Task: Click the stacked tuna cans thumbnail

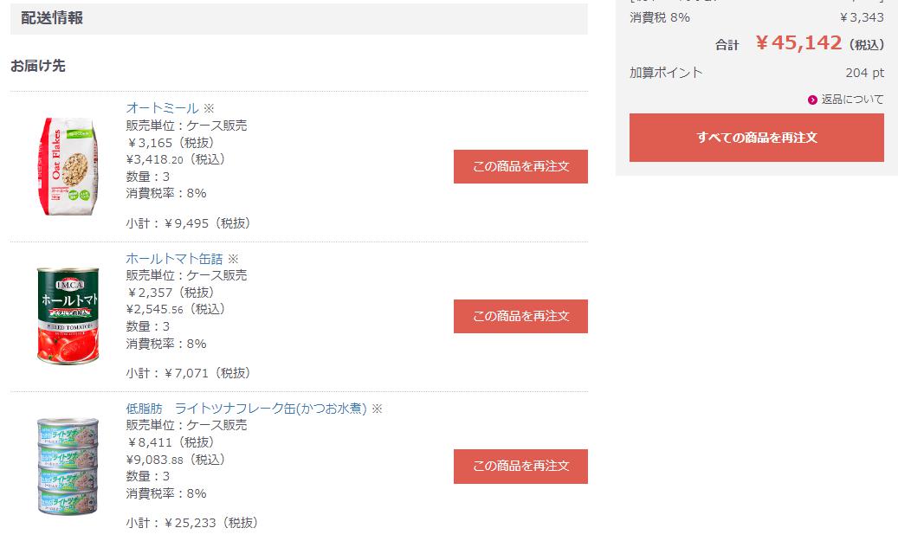Action: click(68, 466)
